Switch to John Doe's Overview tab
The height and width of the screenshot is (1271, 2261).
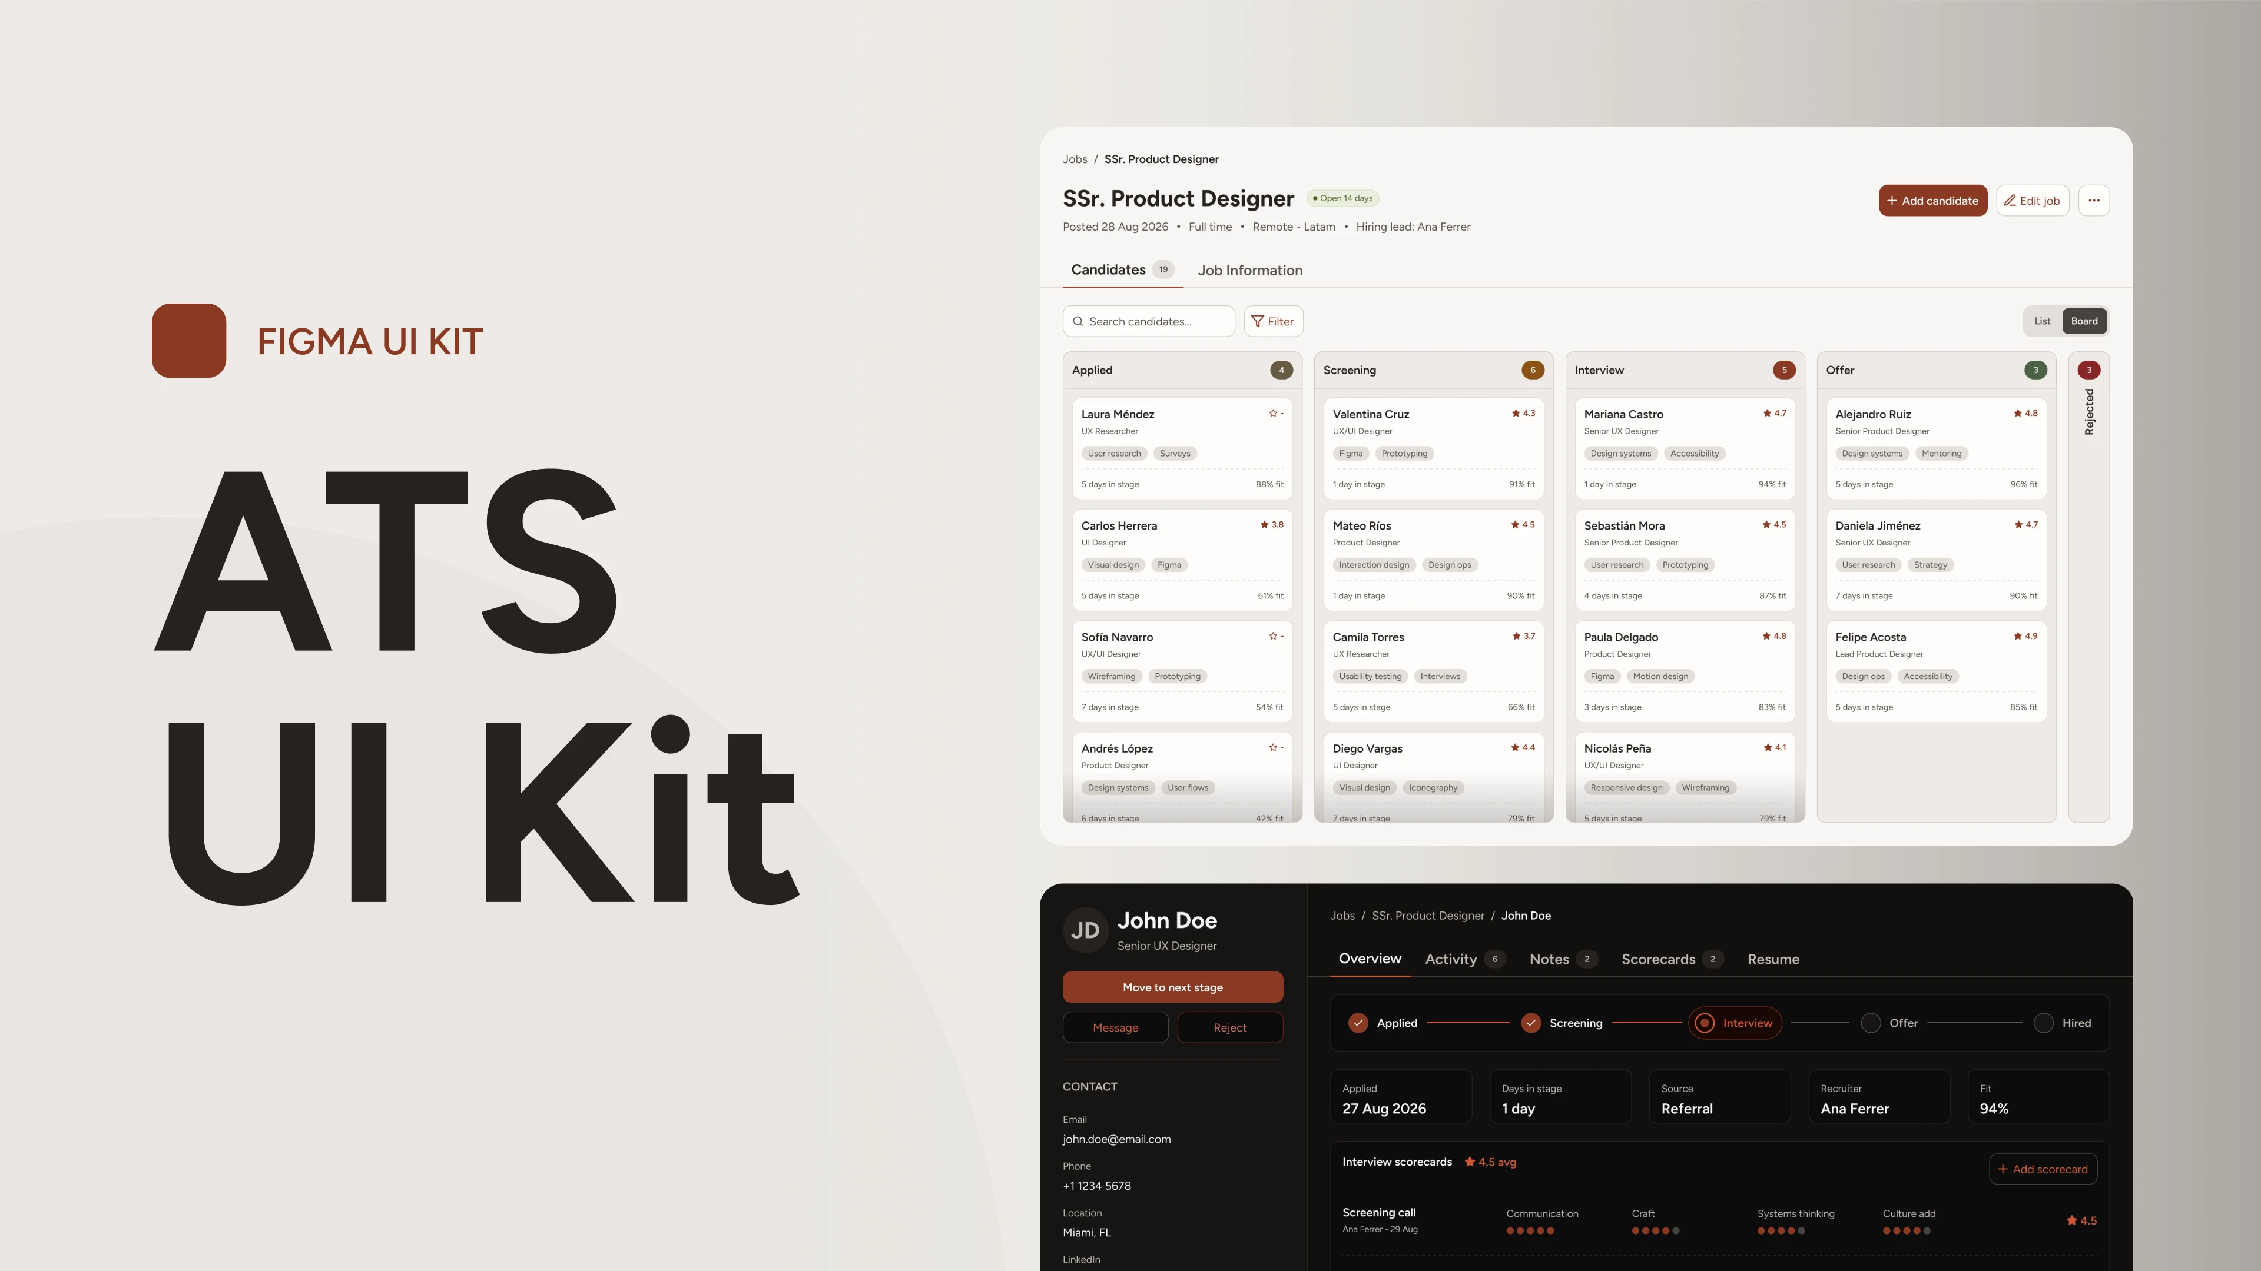[1370, 959]
